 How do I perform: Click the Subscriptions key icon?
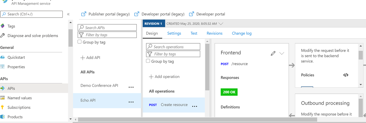[x=2, y=107]
